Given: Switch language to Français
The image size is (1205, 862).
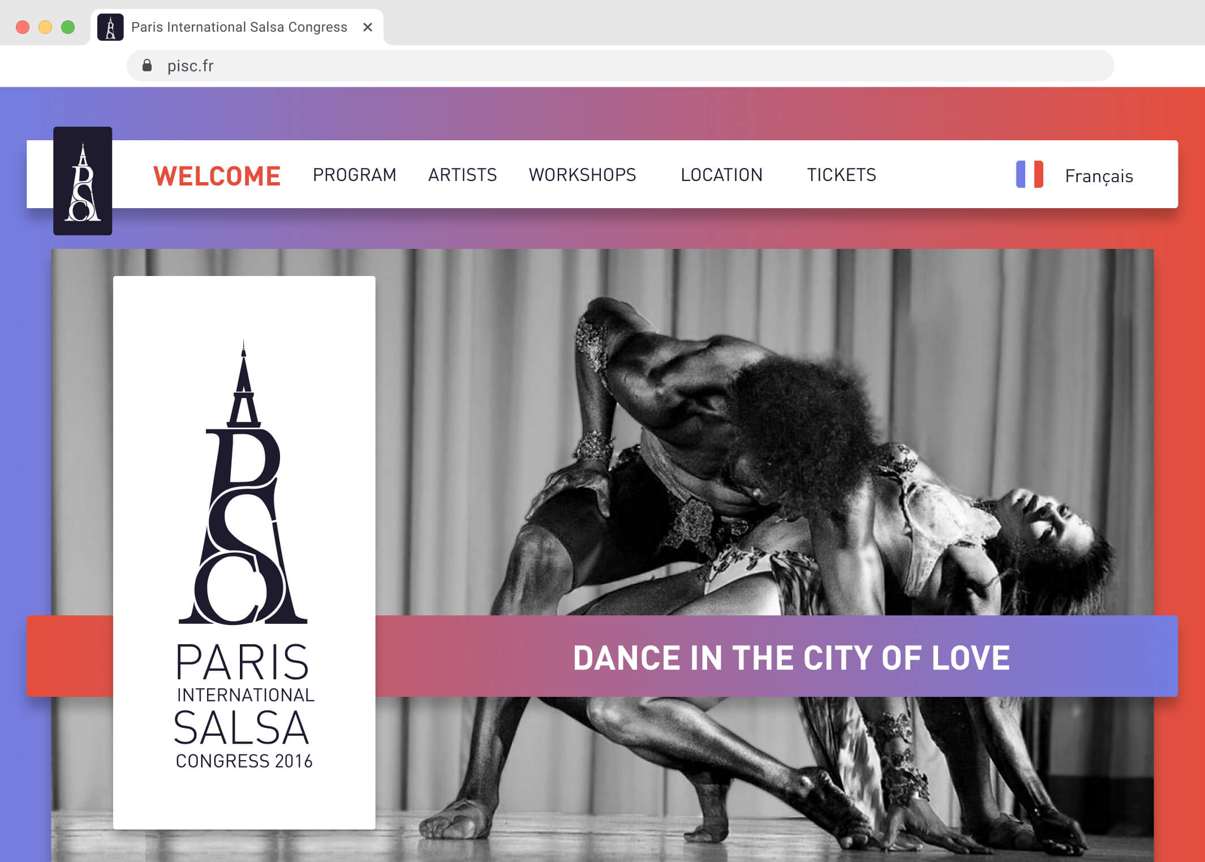Looking at the screenshot, I should point(1099,176).
